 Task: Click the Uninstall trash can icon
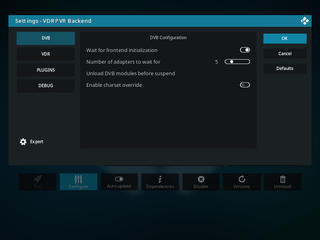[283, 179]
